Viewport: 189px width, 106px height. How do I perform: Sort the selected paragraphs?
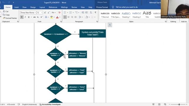pos(91,12)
